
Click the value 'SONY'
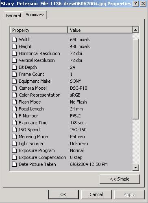76,81
